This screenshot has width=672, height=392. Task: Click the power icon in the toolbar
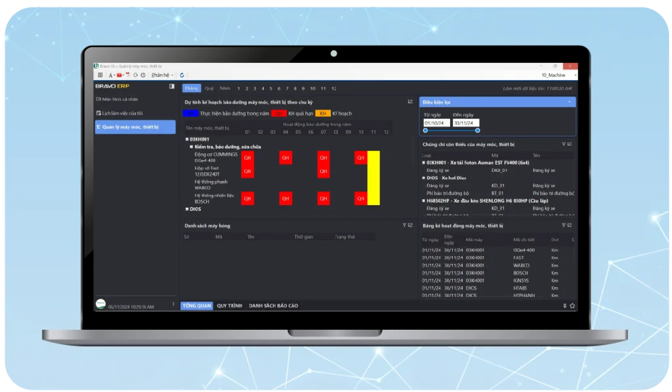click(x=143, y=75)
